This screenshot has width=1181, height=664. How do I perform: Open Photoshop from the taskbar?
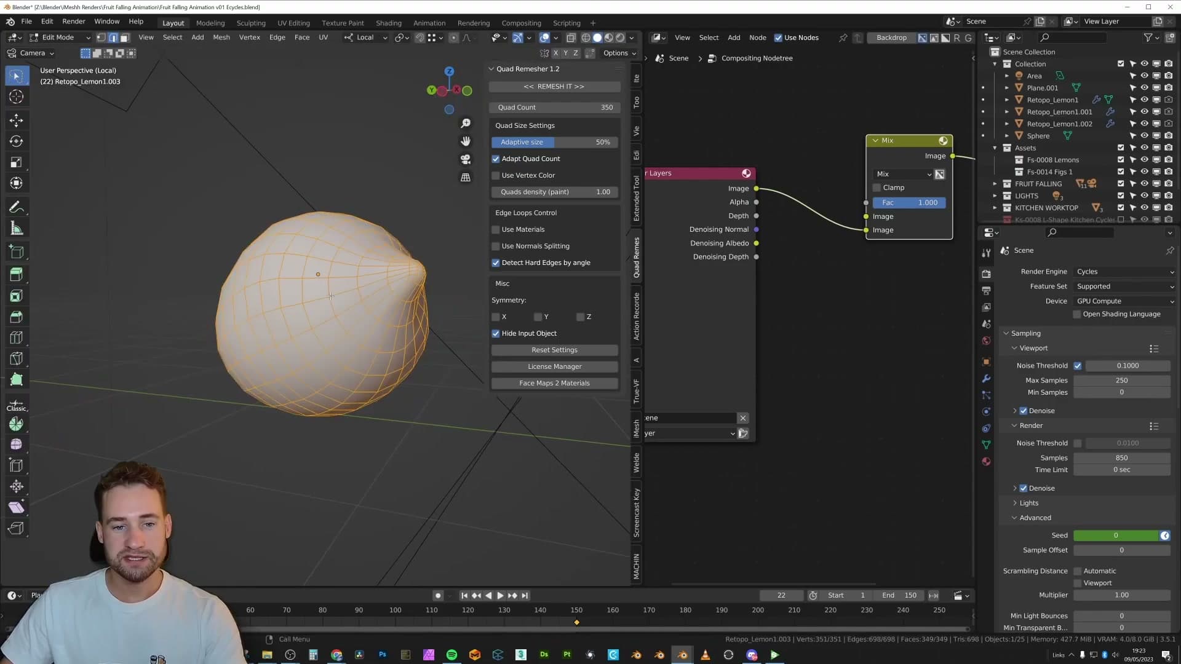tap(383, 655)
